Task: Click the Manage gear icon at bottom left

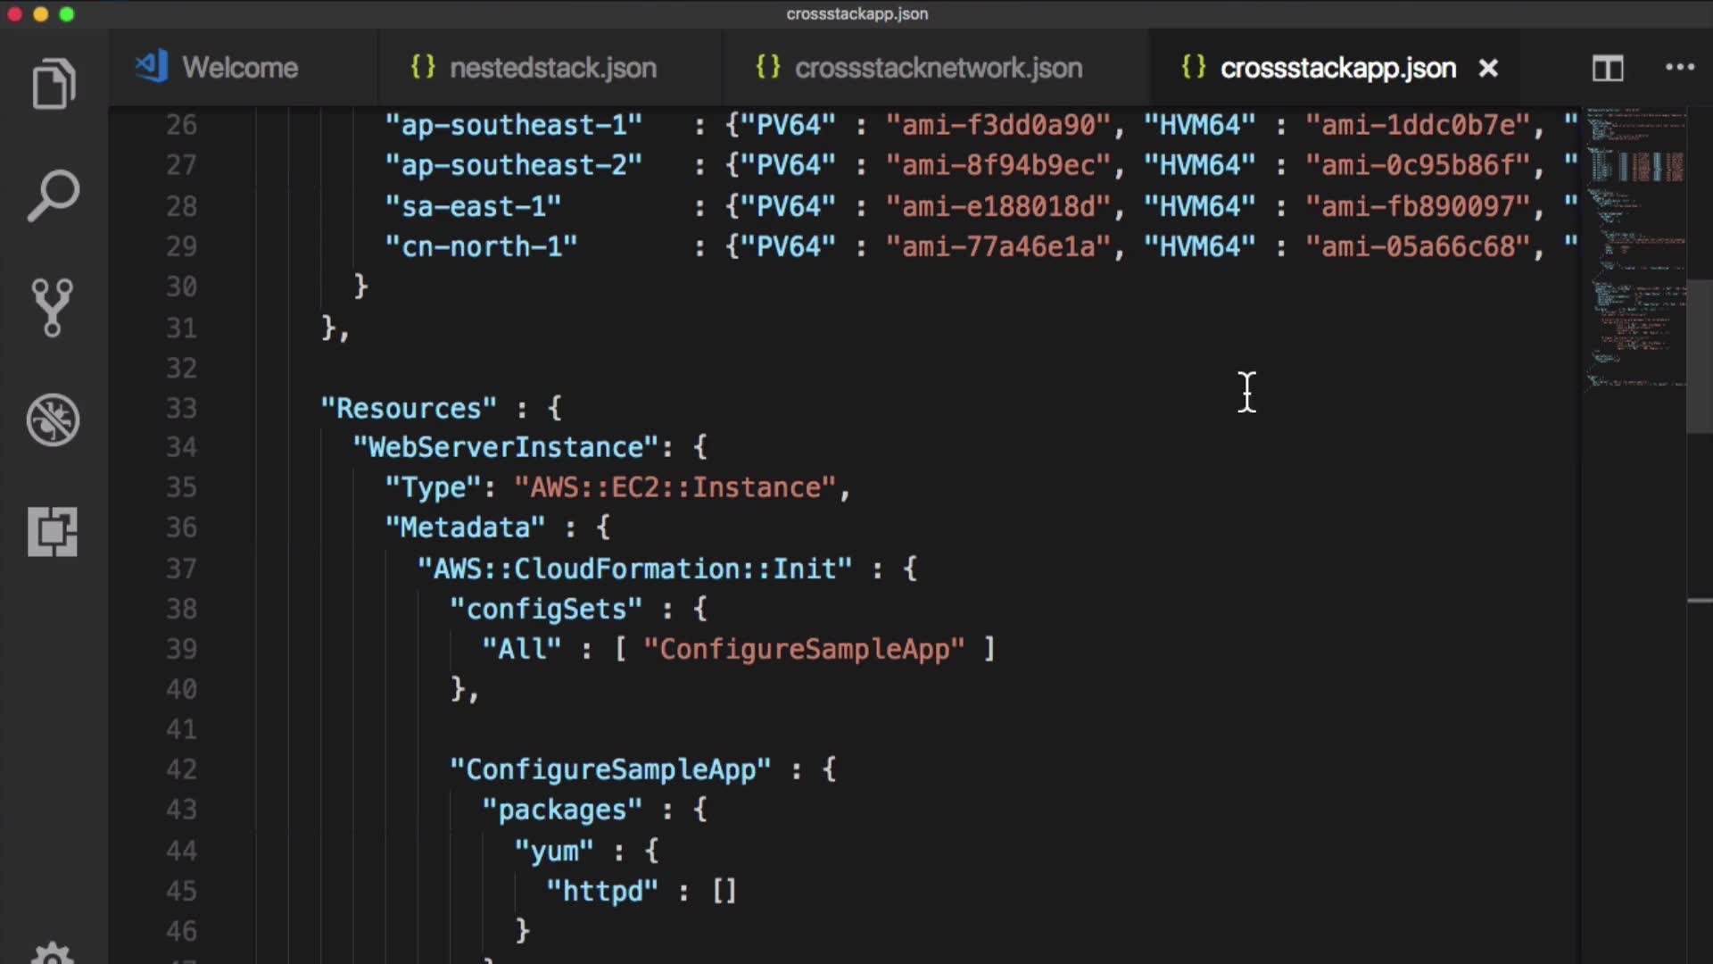Action: point(53,953)
